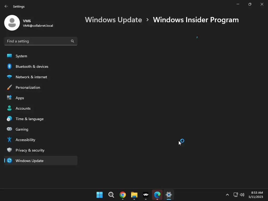Image resolution: width=268 pixels, height=201 pixels.
Task: Open Accounts category label
Action: tap(23, 108)
